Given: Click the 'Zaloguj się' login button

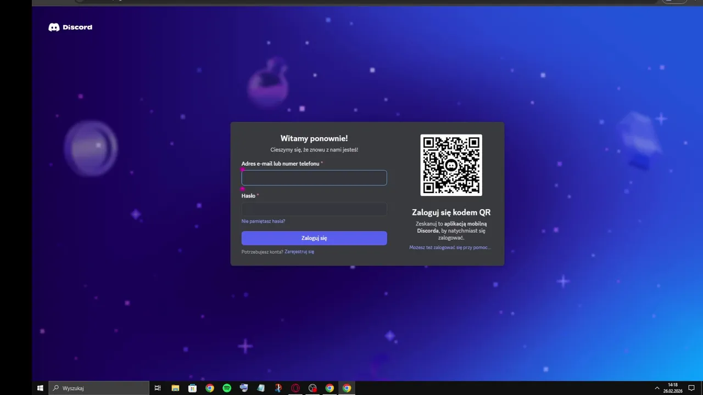Looking at the screenshot, I should pos(314,238).
